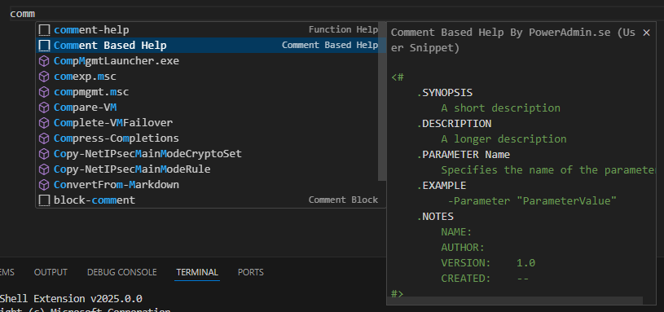Select the TERMINAL panel tab

(197, 272)
